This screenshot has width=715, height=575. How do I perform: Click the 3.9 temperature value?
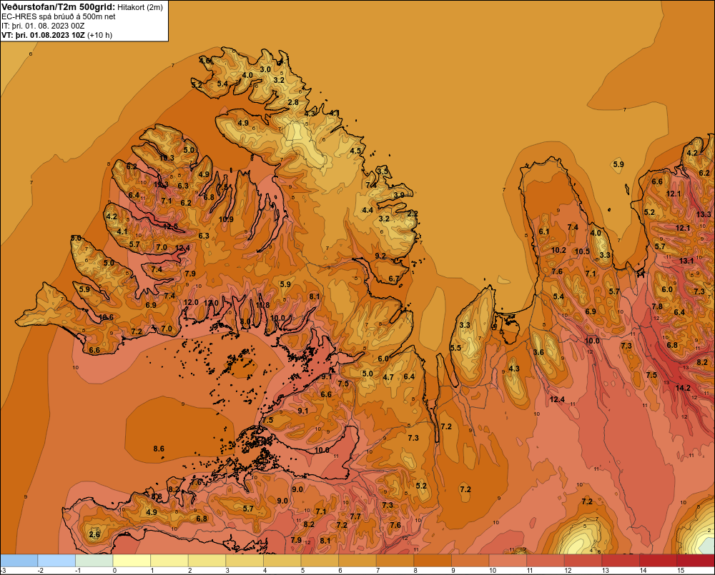399,195
